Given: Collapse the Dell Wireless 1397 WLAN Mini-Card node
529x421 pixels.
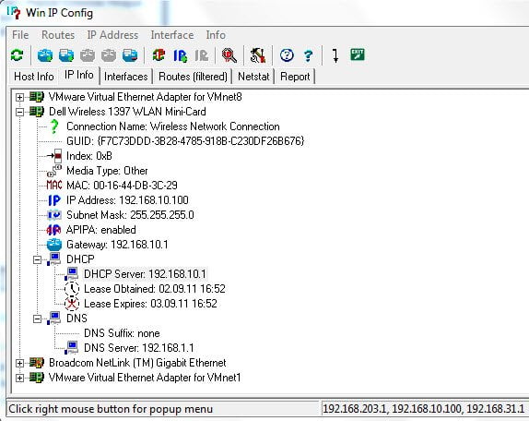Looking at the screenshot, I should click(20, 112).
